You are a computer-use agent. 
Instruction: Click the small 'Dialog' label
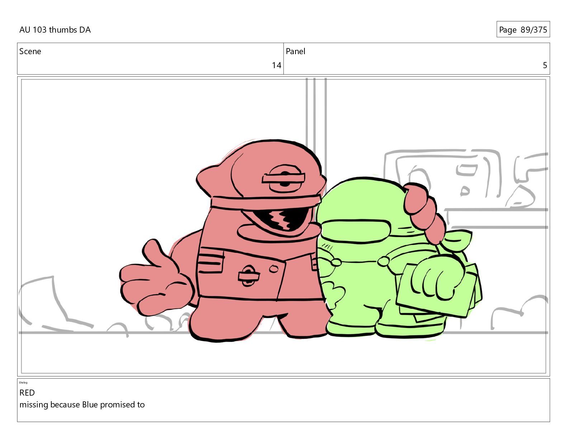tap(23, 382)
